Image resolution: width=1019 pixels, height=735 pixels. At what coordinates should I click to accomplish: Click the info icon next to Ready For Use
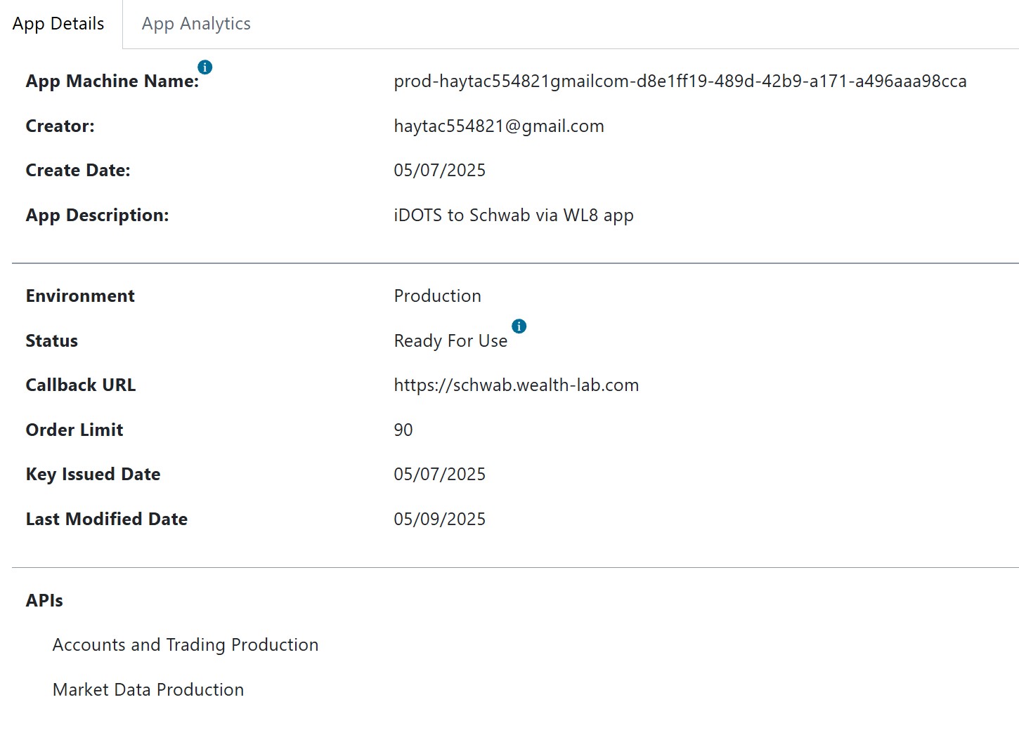pyautogui.click(x=519, y=326)
